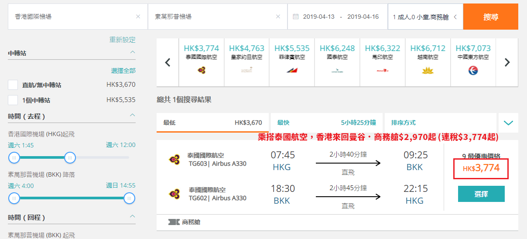The image size is (527, 239).
Task: Click the return date 2019-04-16
Action: (x=363, y=17)
